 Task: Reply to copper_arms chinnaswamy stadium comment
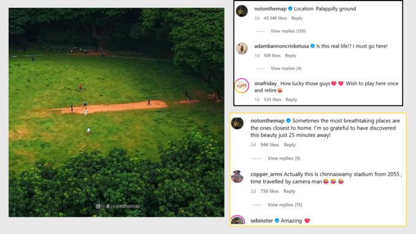(x=289, y=191)
